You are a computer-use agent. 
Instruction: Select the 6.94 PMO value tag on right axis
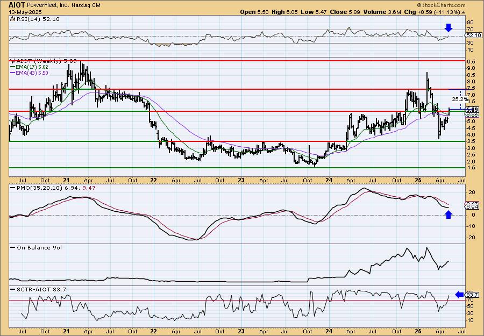(472, 206)
